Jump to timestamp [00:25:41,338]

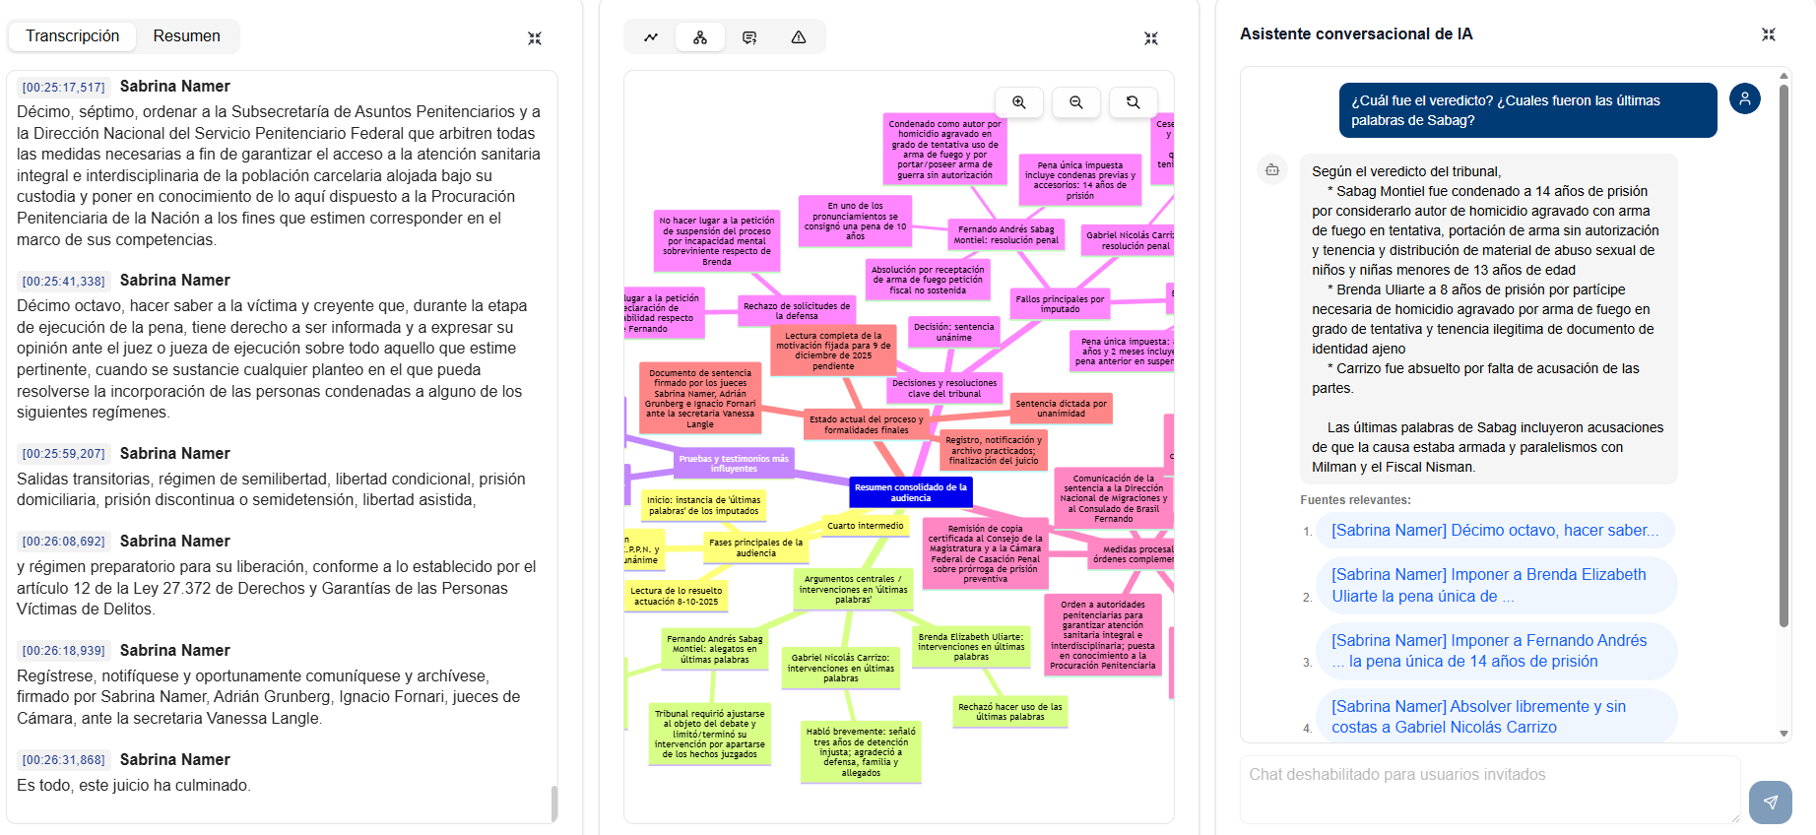(64, 282)
